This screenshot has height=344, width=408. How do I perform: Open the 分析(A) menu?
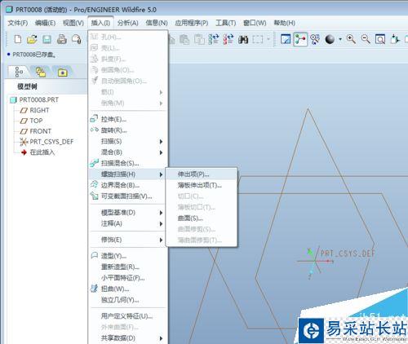click(x=128, y=23)
